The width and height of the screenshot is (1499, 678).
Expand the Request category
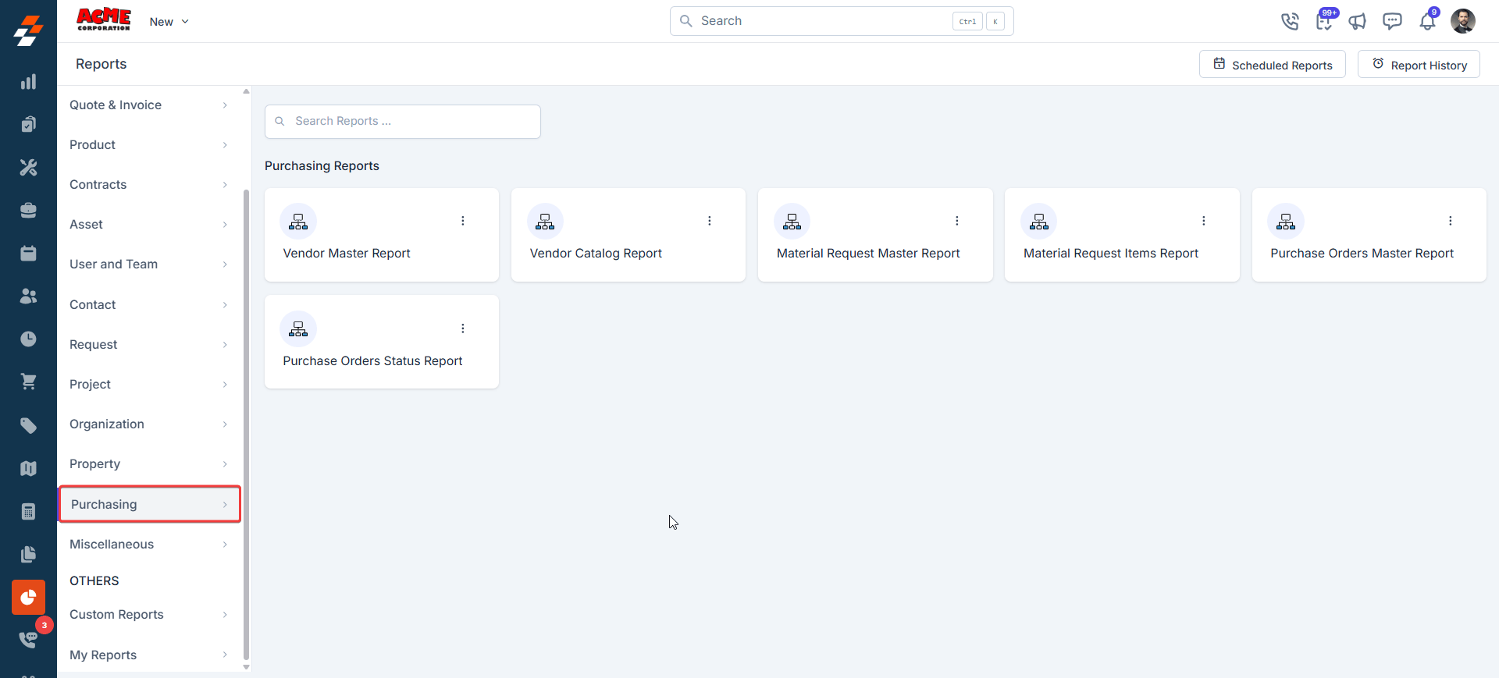148,345
